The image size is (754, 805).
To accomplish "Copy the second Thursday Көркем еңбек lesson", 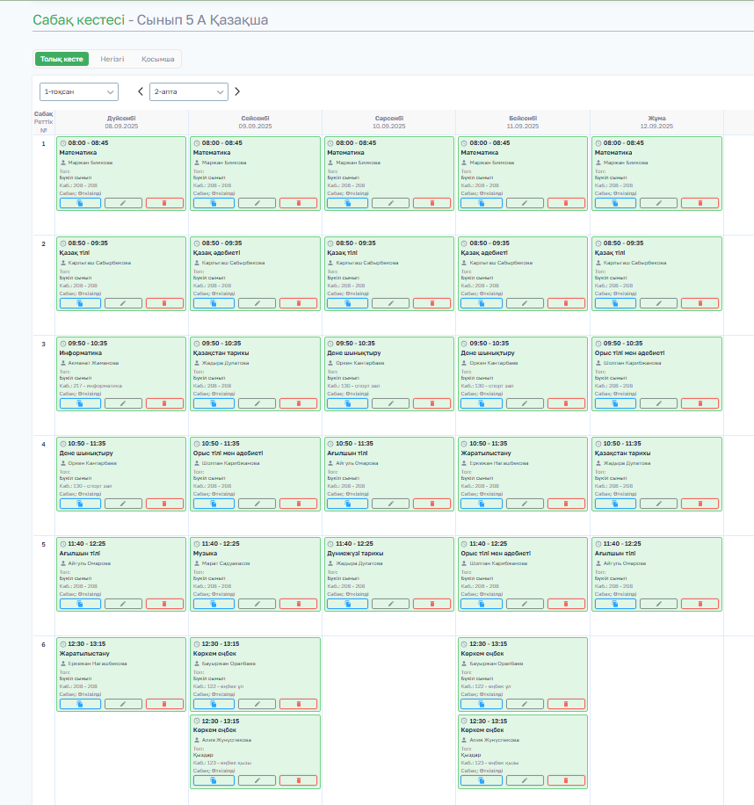I will (x=482, y=780).
